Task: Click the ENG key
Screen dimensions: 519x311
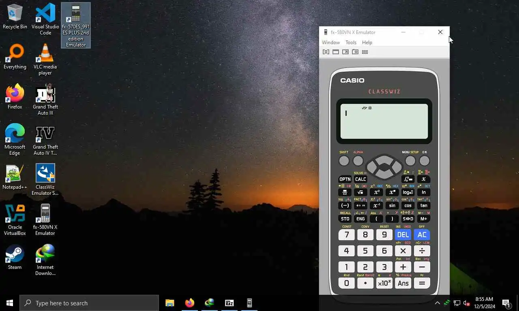Action: [x=360, y=219]
